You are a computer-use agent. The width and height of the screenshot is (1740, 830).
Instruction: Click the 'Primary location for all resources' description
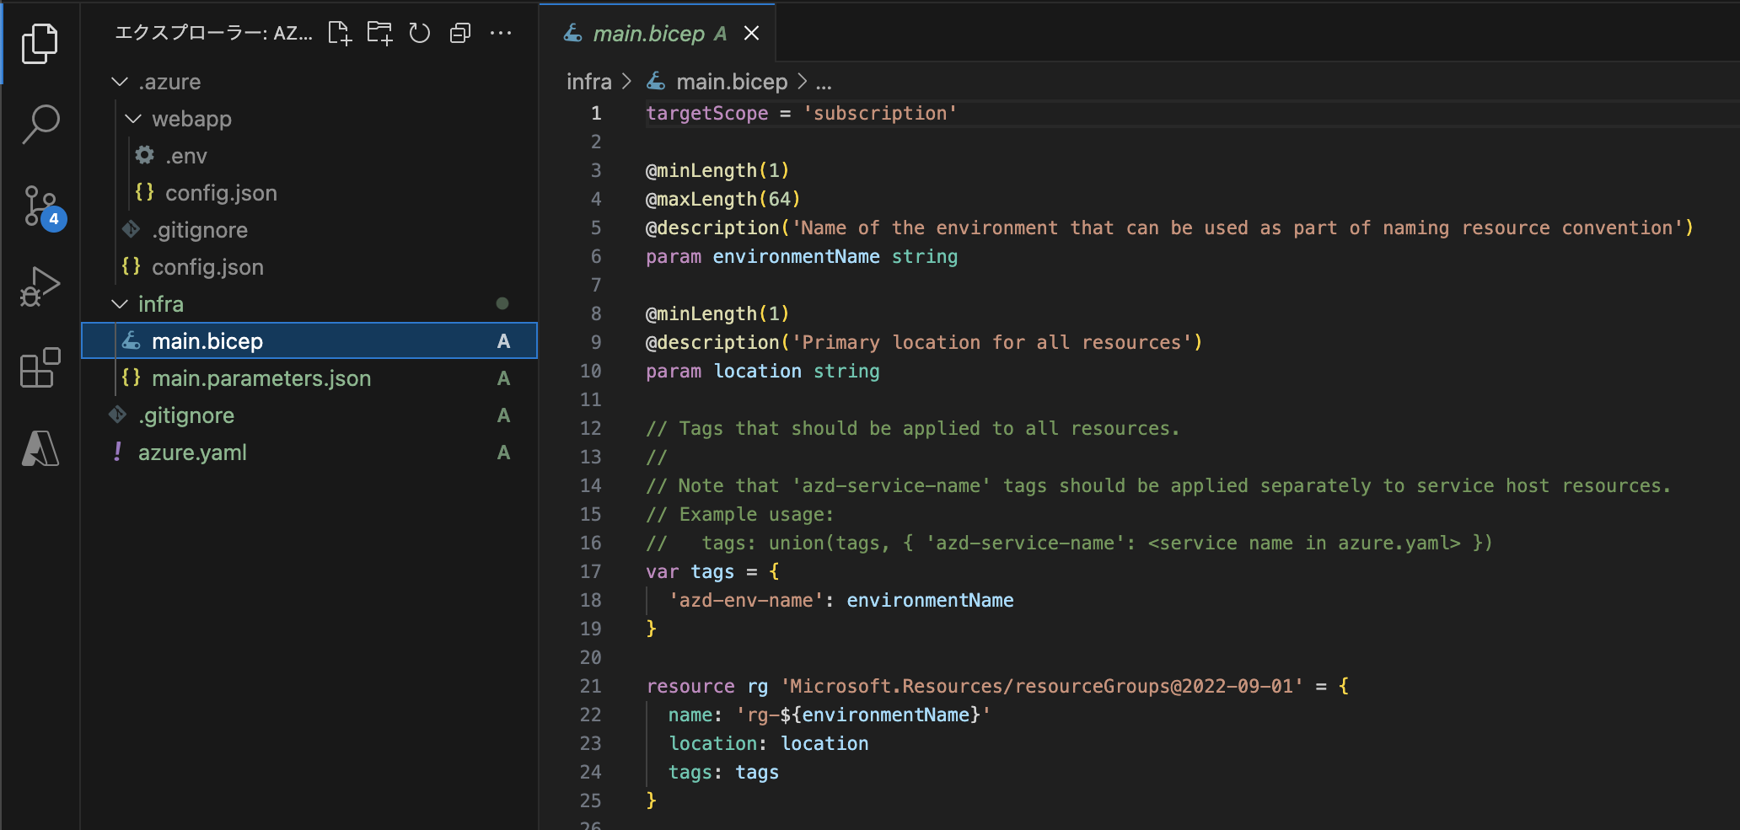pos(991,342)
